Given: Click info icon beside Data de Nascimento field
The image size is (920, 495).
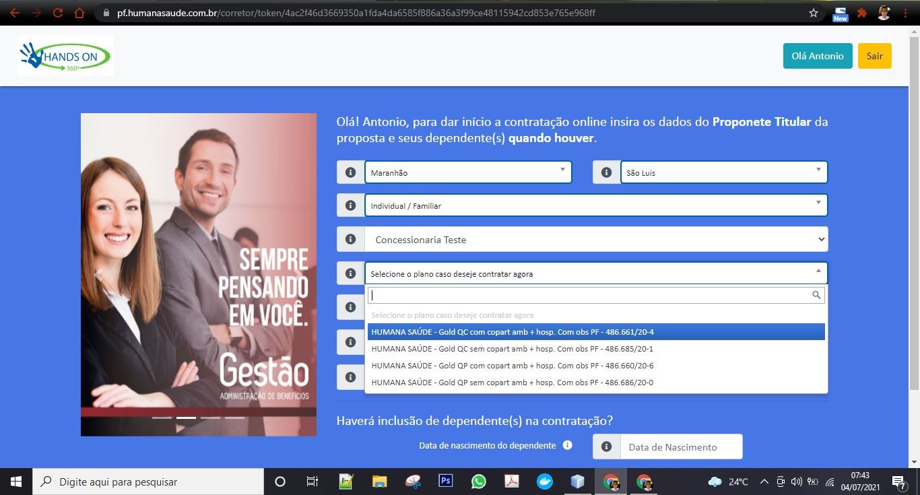Looking at the screenshot, I should click(606, 447).
